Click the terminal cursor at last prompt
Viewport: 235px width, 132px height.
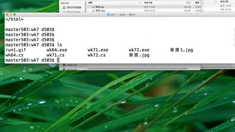(58, 60)
